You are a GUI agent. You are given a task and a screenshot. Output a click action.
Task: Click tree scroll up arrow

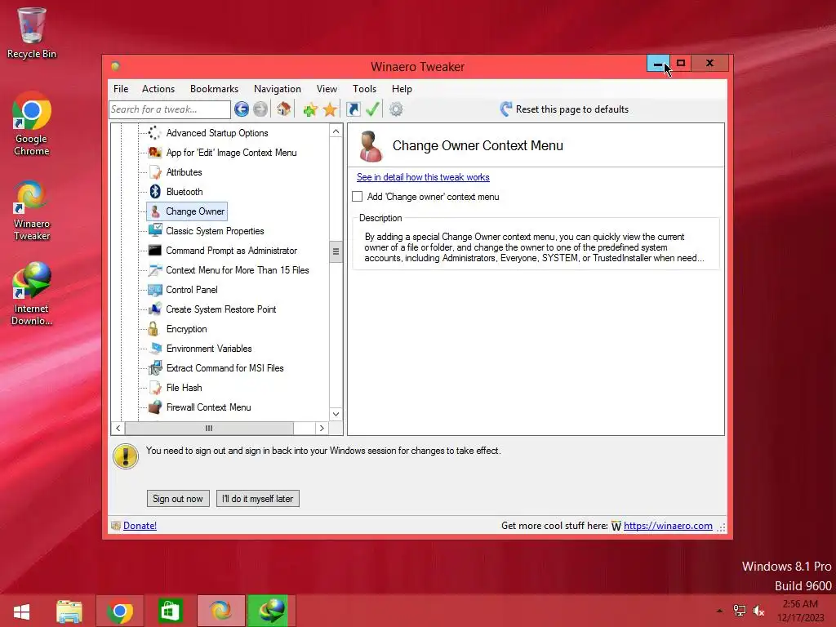[x=336, y=131]
